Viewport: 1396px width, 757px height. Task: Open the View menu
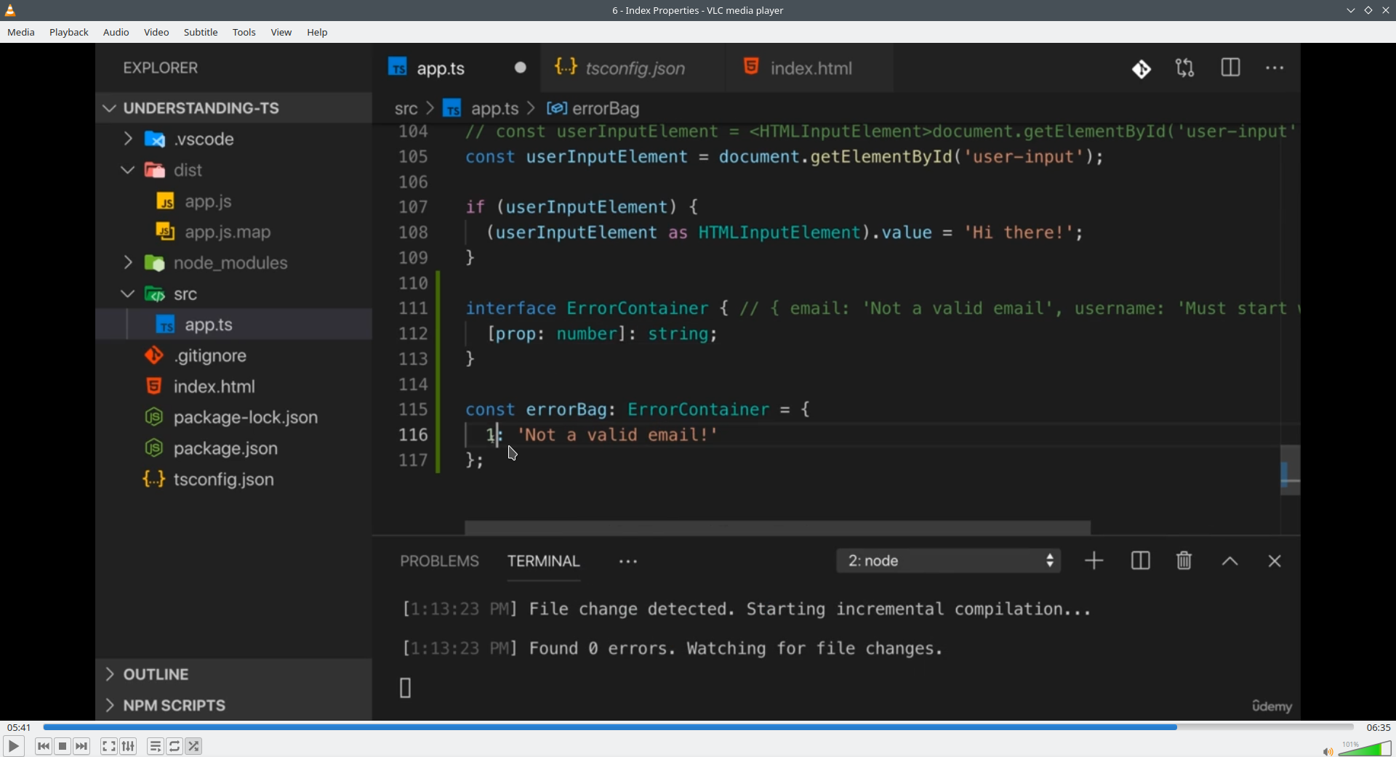click(281, 33)
